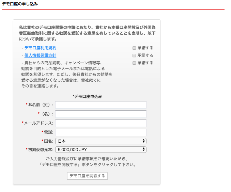Enable the 承諾する checkbox for campaign solicitation
This screenshot has width=231, height=192.
click(134, 63)
